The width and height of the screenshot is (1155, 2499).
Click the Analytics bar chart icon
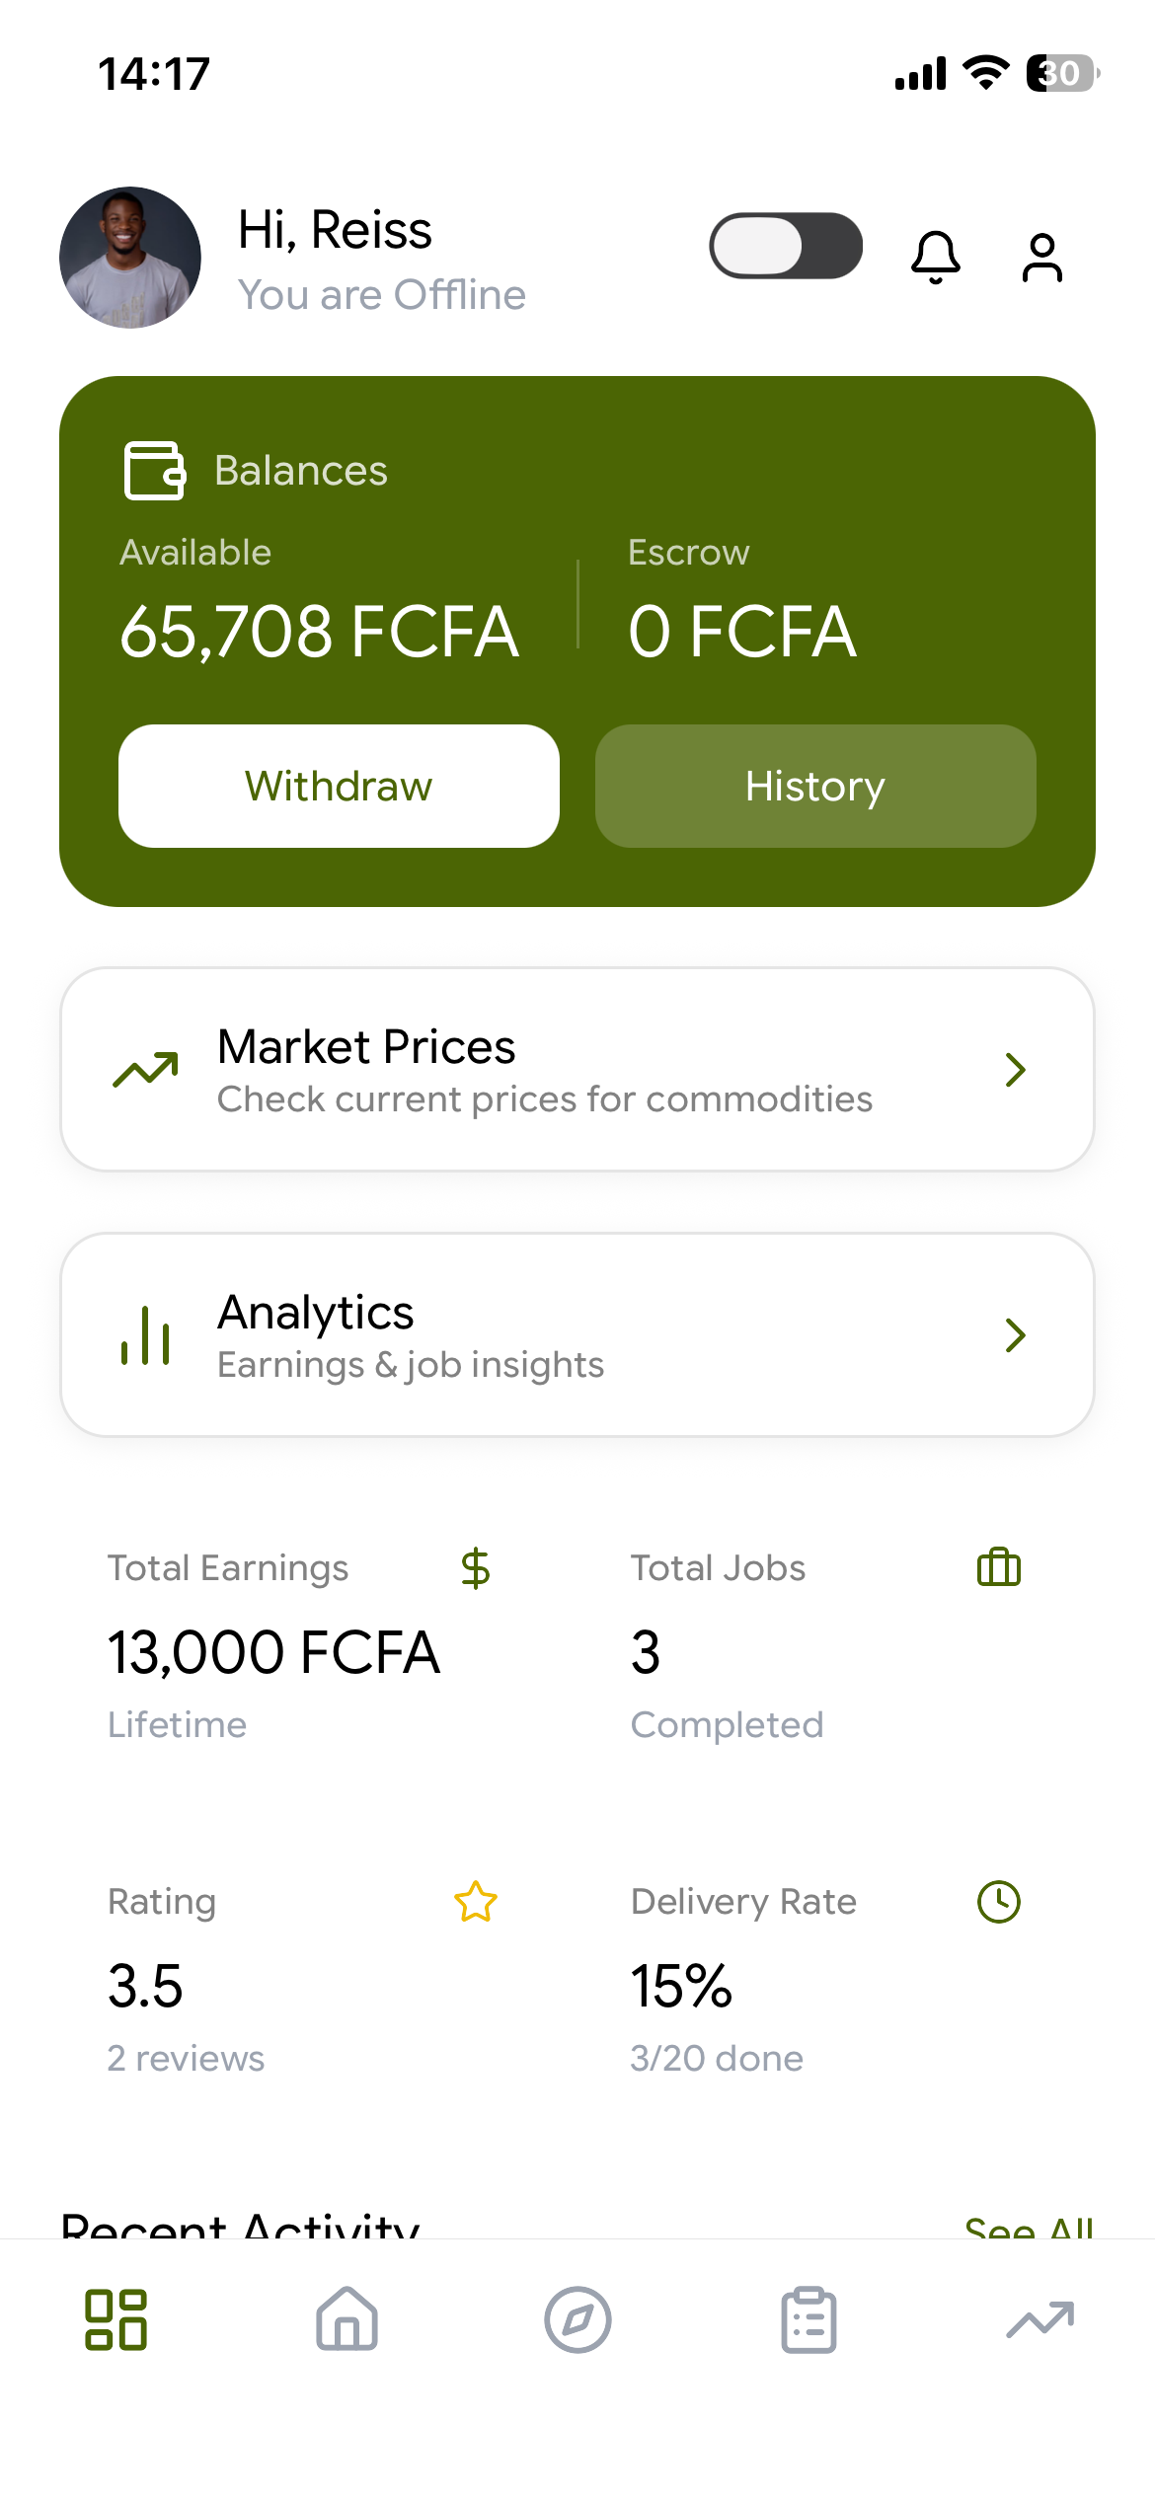click(146, 1335)
